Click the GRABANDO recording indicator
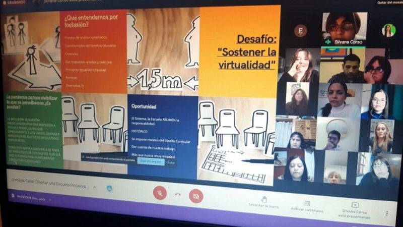This screenshot has height=227, width=403. [x=14, y=2]
